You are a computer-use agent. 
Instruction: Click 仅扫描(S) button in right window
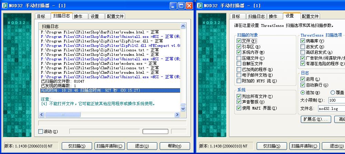(x=272, y=146)
